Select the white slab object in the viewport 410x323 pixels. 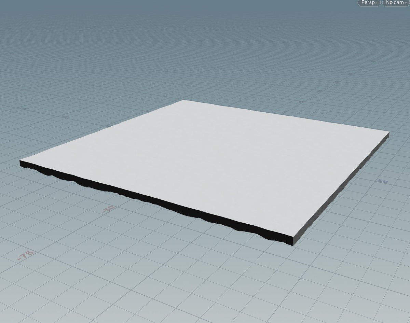(x=205, y=164)
